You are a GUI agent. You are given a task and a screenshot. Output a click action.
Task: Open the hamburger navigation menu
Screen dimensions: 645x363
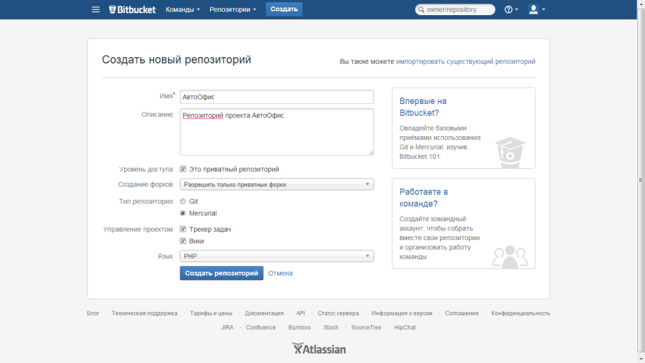tap(96, 9)
